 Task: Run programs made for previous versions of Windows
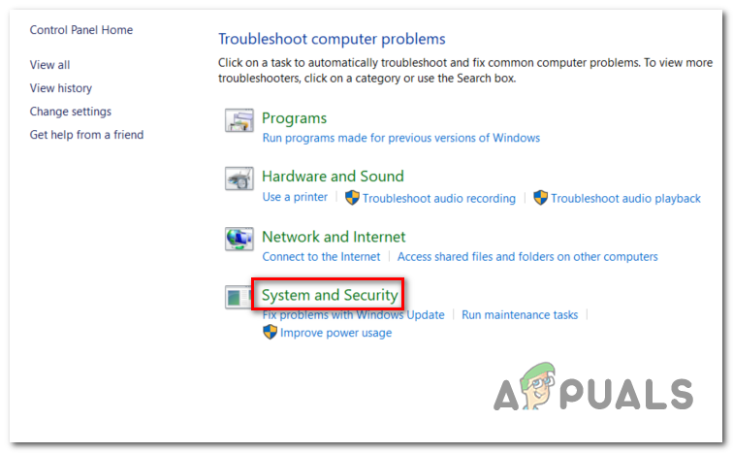pos(401,138)
